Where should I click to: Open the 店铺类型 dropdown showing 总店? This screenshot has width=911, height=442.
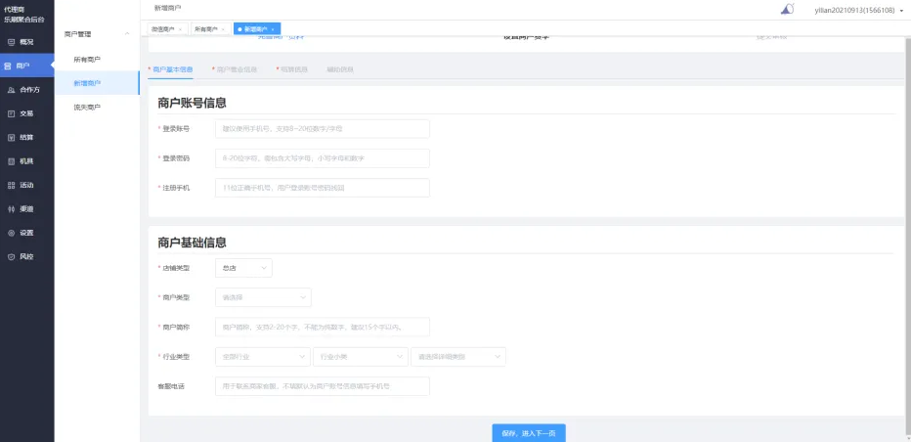point(243,267)
